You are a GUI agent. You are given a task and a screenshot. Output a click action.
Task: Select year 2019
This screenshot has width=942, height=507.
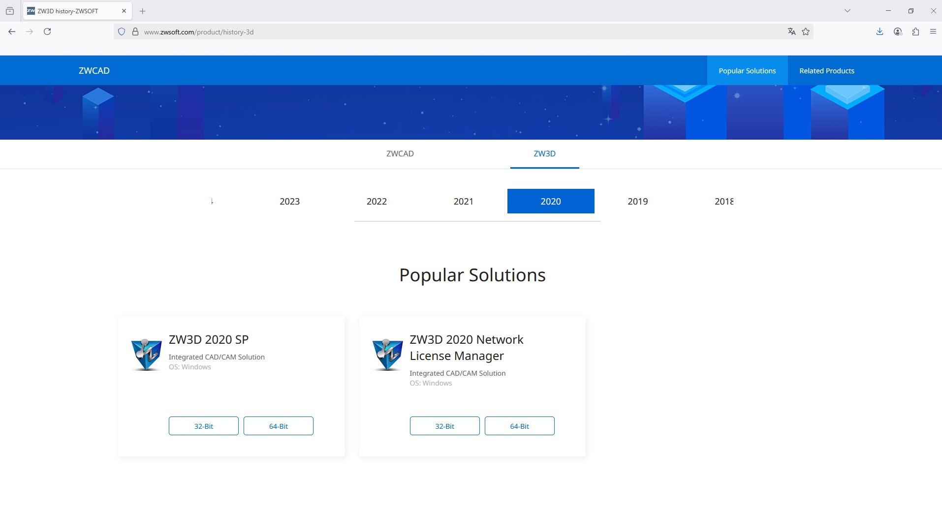click(638, 201)
